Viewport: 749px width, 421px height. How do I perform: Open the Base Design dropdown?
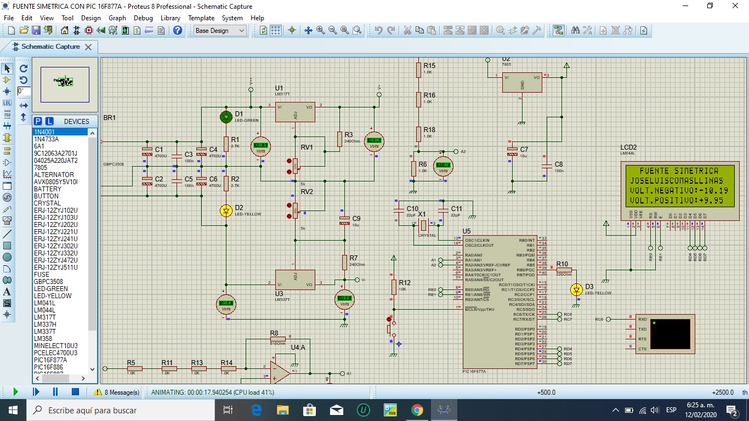[x=220, y=31]
